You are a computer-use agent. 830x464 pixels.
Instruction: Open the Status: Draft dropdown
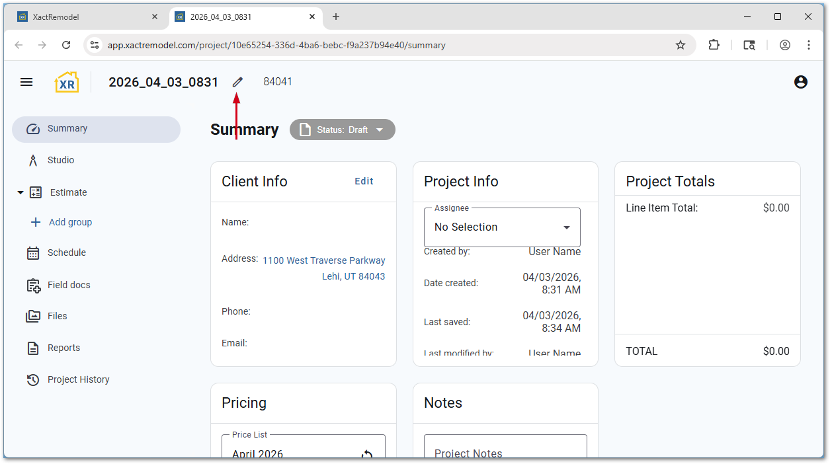343,130
